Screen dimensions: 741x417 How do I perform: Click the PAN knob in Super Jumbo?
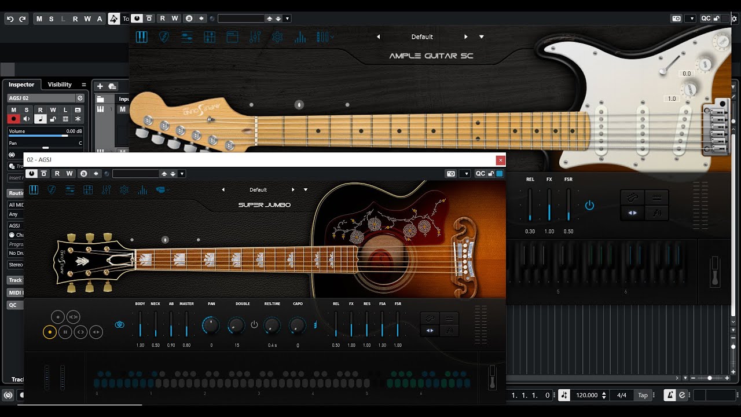(211, 325)
